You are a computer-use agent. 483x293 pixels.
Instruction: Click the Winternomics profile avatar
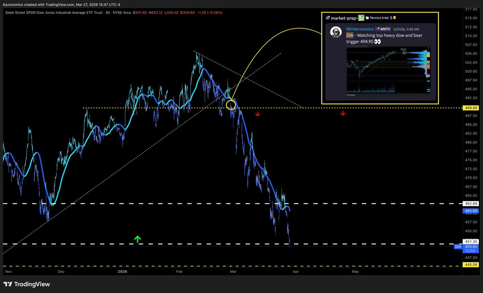(x=336, y=33)
